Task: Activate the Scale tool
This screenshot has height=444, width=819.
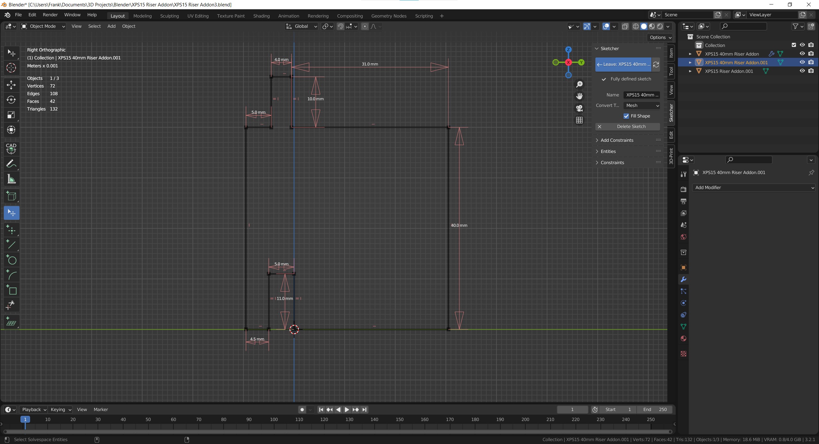Action: tap(11, 115)
